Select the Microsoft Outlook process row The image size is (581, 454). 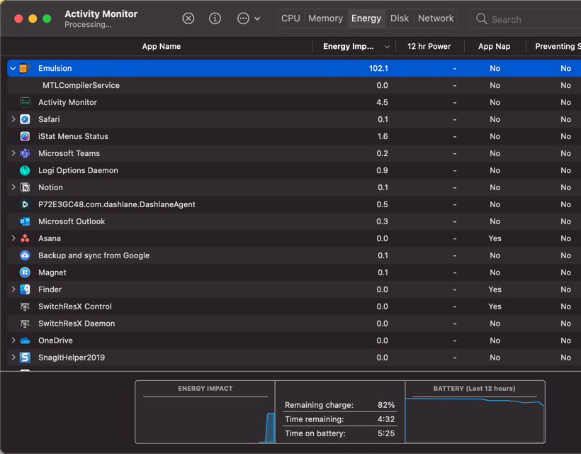294,221
